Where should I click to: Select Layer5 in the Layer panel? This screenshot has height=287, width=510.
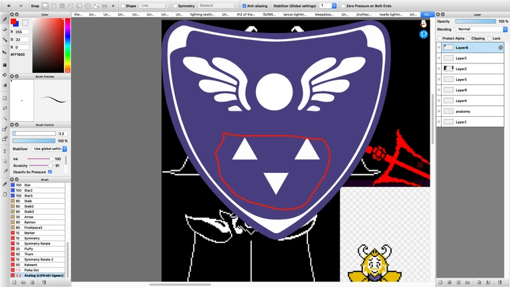click(x=470, y=58)
